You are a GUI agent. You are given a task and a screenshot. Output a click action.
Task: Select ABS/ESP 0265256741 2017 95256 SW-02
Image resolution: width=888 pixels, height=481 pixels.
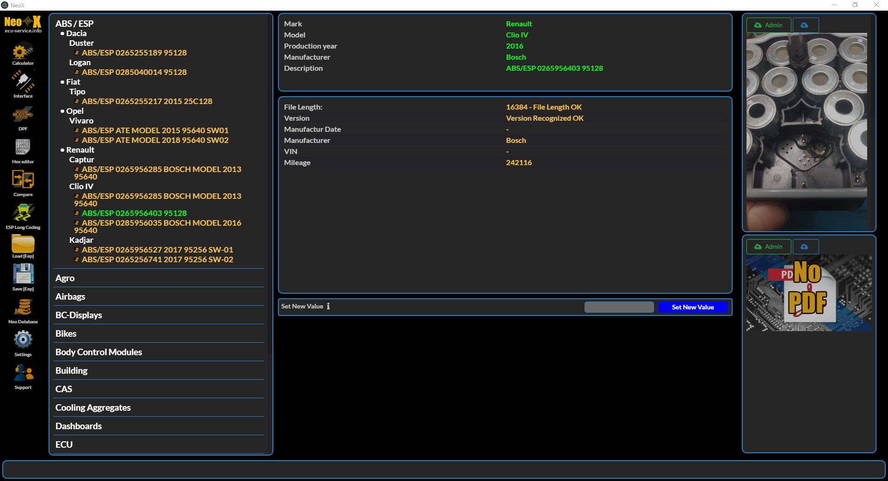point(157,259)
